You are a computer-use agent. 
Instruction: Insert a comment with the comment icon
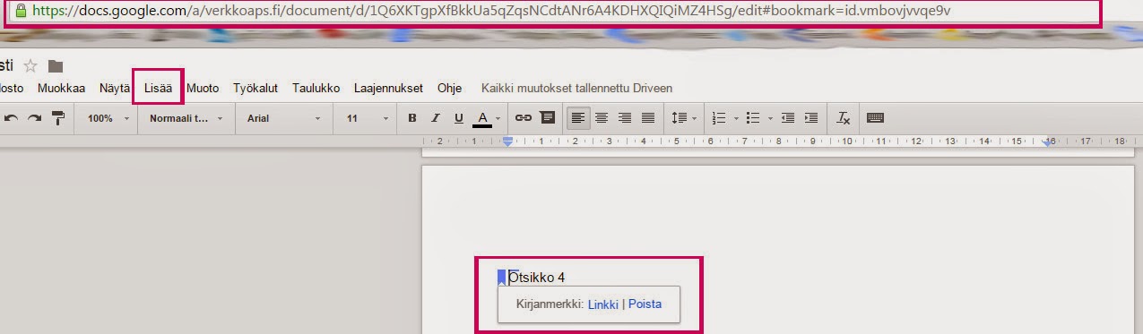[547, 118]
